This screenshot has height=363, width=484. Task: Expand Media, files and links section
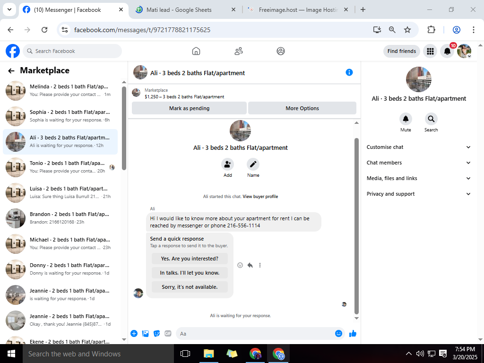click(x=418, y=178)
